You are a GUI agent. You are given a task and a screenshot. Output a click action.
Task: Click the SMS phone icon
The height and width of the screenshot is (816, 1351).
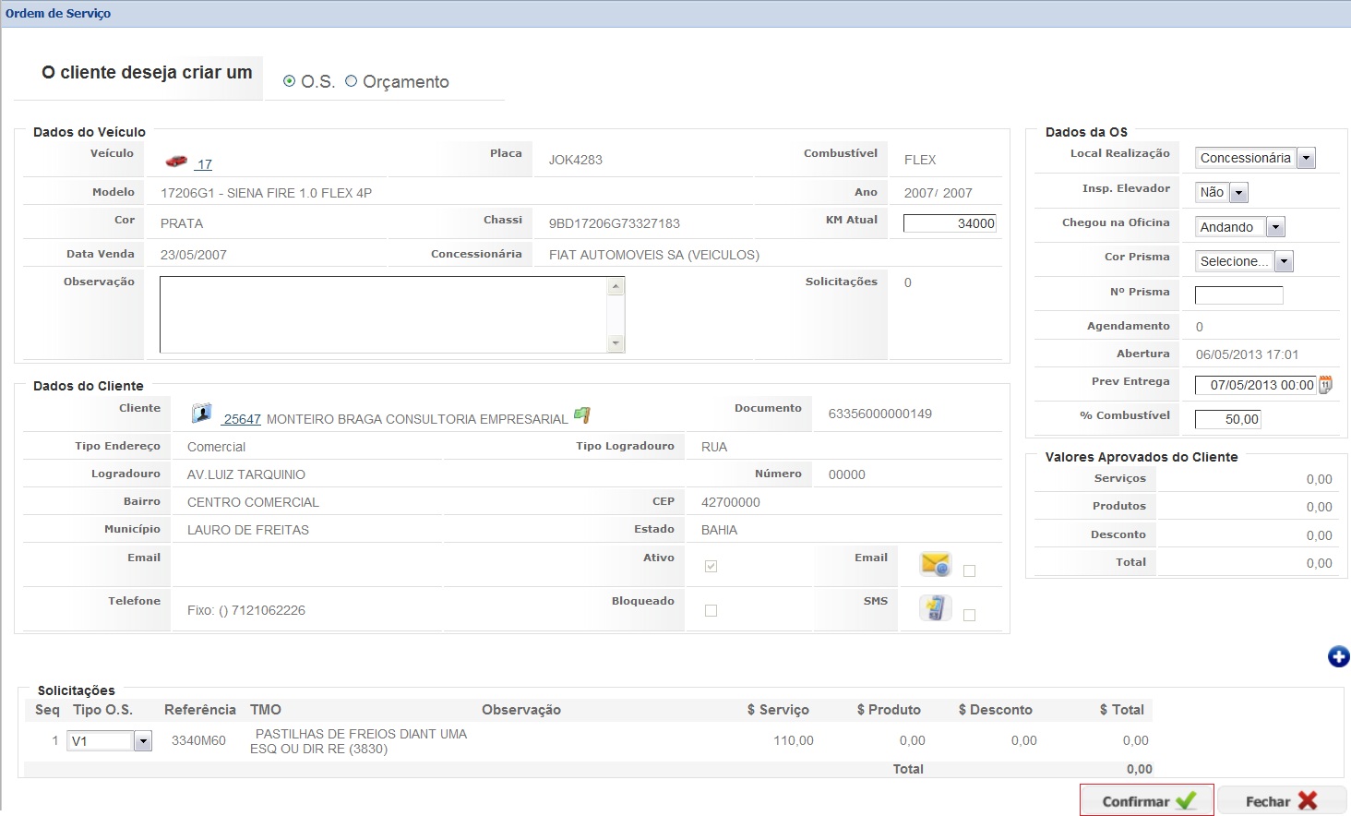point(935,607)
